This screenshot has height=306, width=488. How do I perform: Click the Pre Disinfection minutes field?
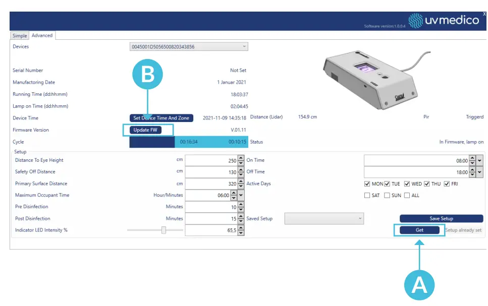coord(211,207)
